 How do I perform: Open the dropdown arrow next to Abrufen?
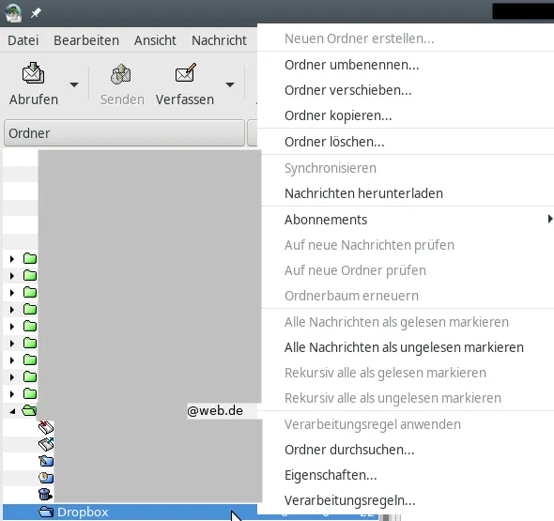(74, 84)
